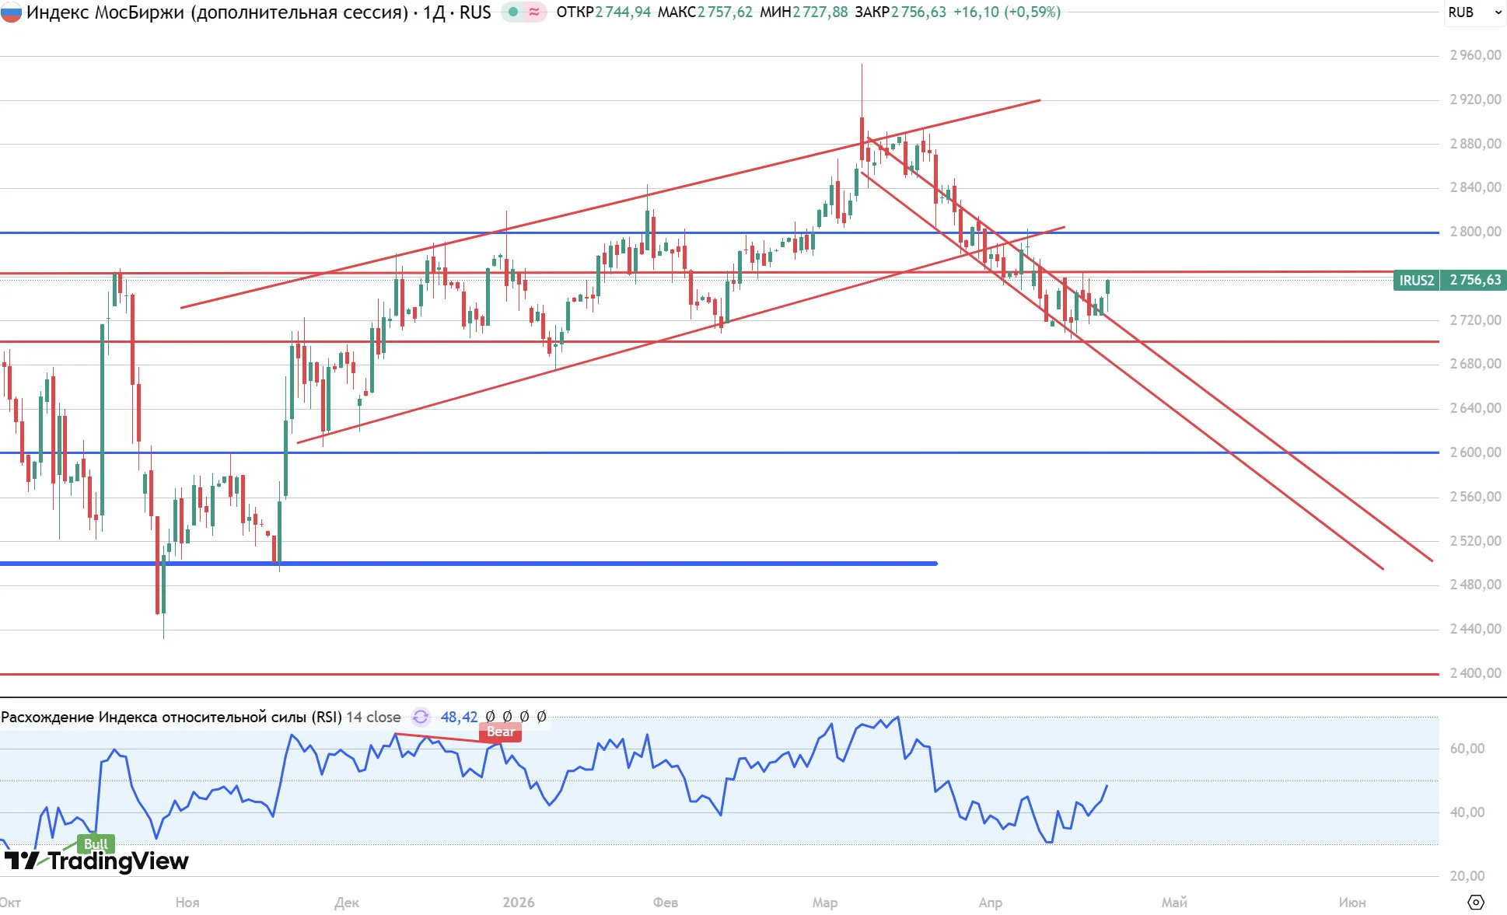This screenshot has width=1507, height=915.
Task: Click the МАКС value 2 757,62
Action: click(725, 12)
